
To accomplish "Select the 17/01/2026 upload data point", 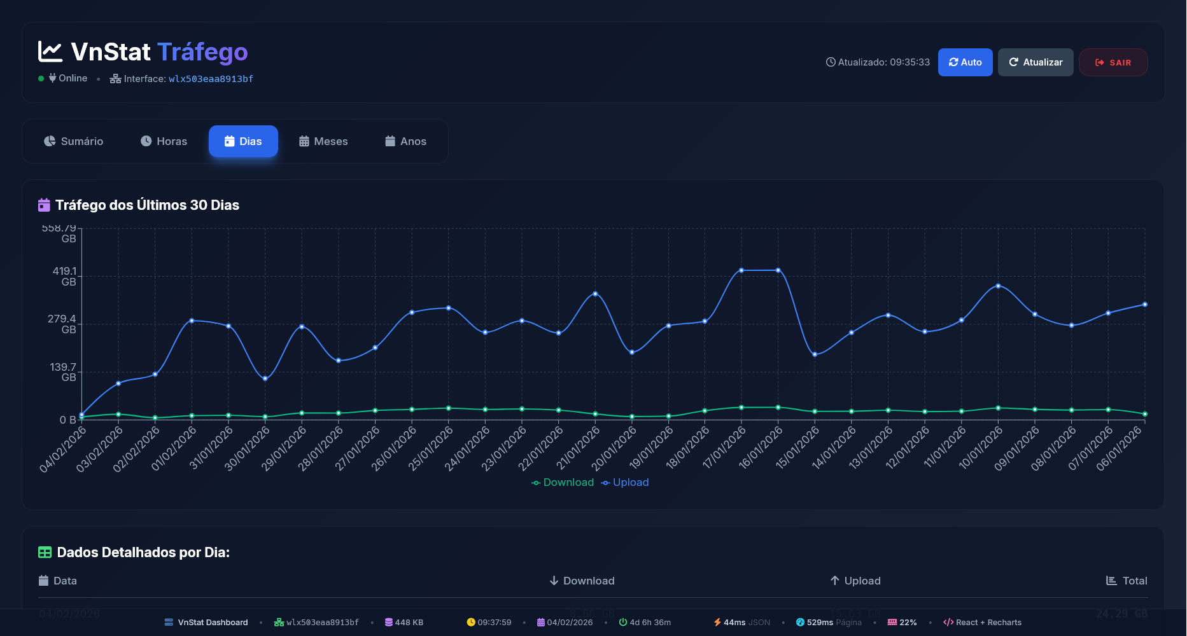I will coord(741,270).
